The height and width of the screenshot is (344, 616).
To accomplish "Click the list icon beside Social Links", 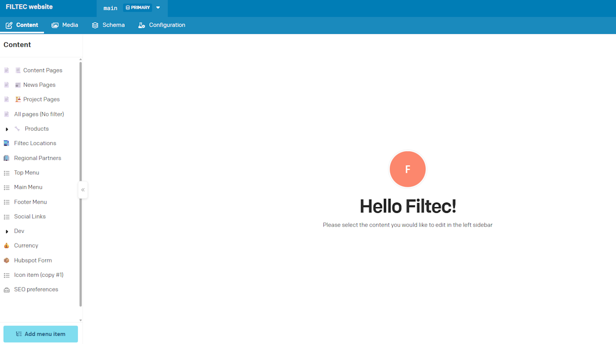I will pos(7,217).
